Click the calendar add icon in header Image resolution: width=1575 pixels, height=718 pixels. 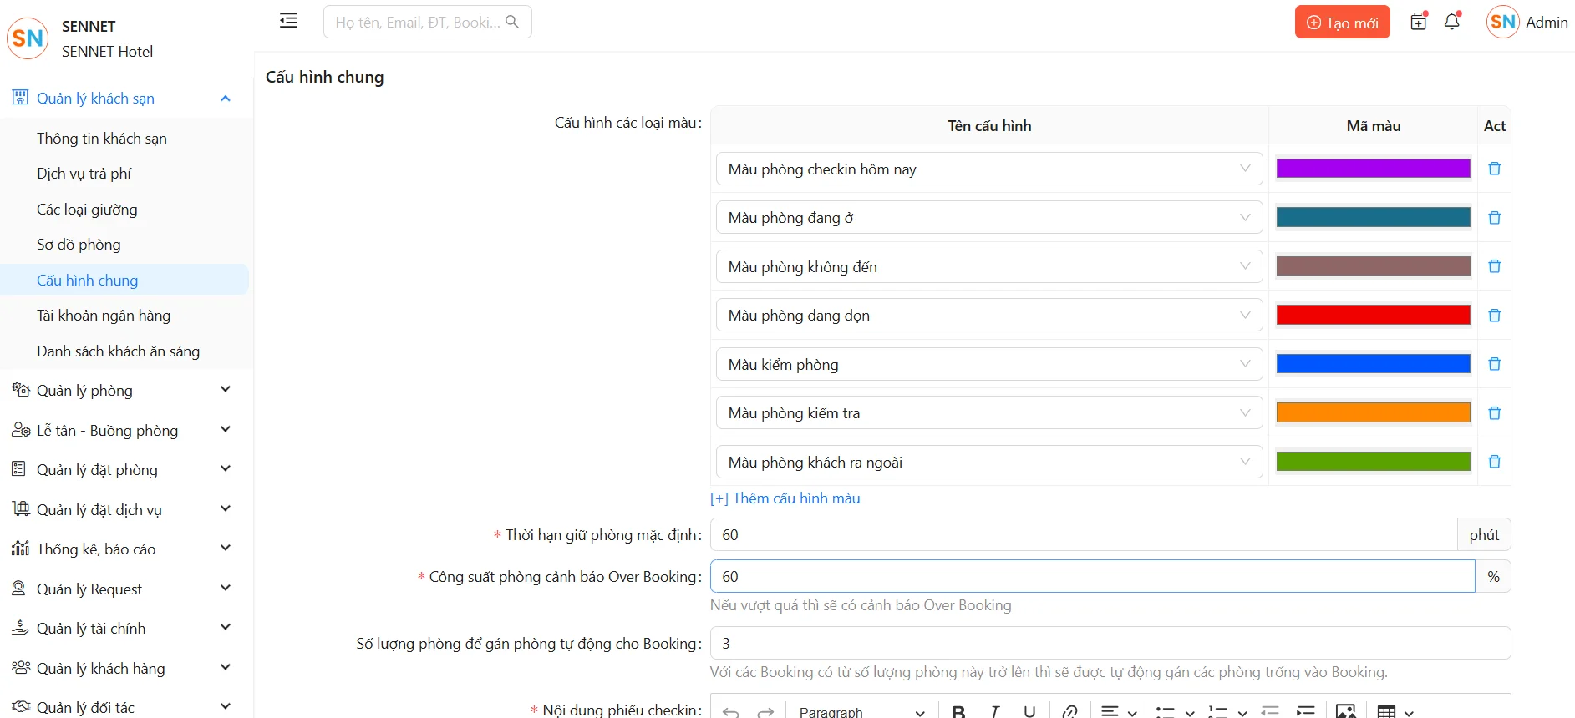coord(1419,22)
